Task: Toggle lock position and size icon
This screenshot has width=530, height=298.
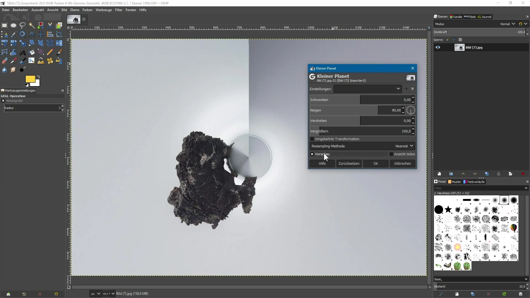Action: coord(454,40)
